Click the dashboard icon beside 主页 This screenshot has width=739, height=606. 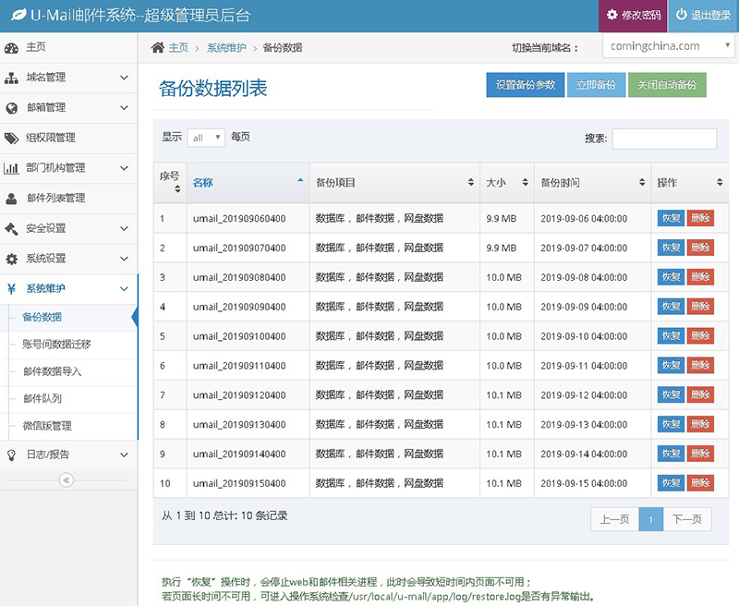[x=11, y=48]
